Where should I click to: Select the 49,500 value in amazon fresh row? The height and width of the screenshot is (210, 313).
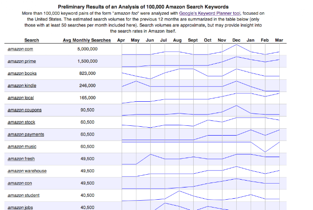click(88, 159)
